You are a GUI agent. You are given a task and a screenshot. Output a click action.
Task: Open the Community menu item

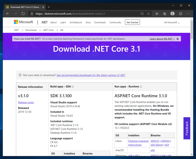115,23
